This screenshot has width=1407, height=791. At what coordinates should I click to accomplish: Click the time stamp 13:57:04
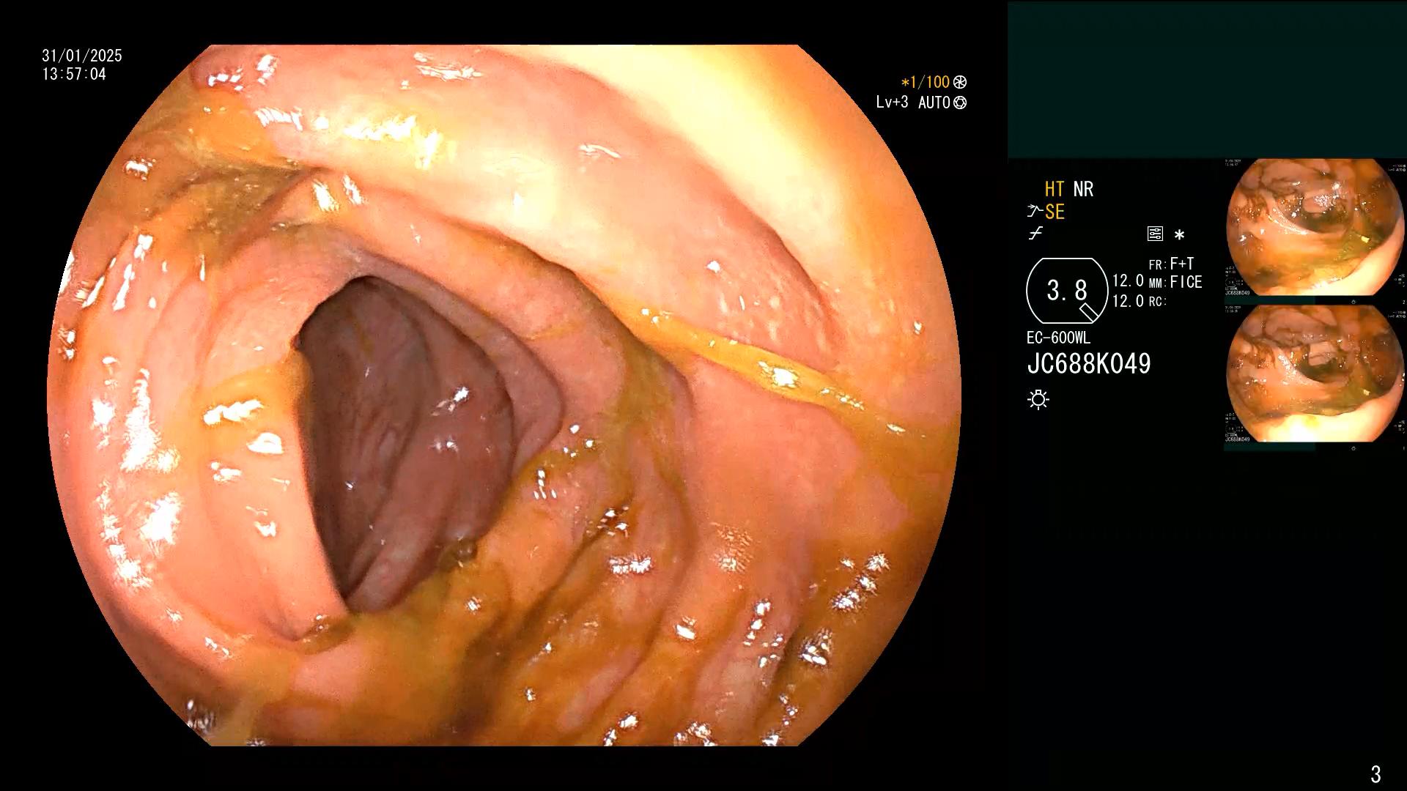click(74, 75)
